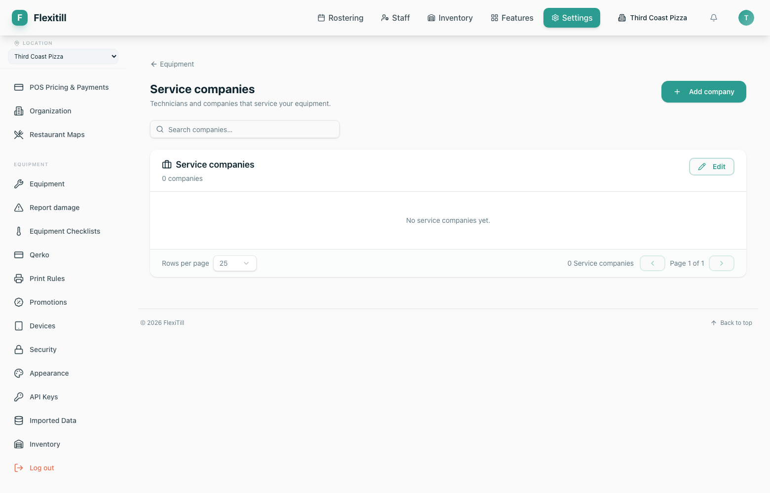Click the Equipment Checklists thermometer icon
Image resolution: width=770 pixels, height=493 pixels.
coord(19,231)
